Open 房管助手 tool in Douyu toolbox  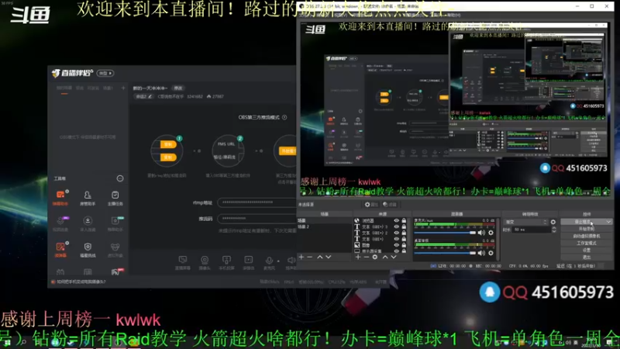(x=88, y=198)
